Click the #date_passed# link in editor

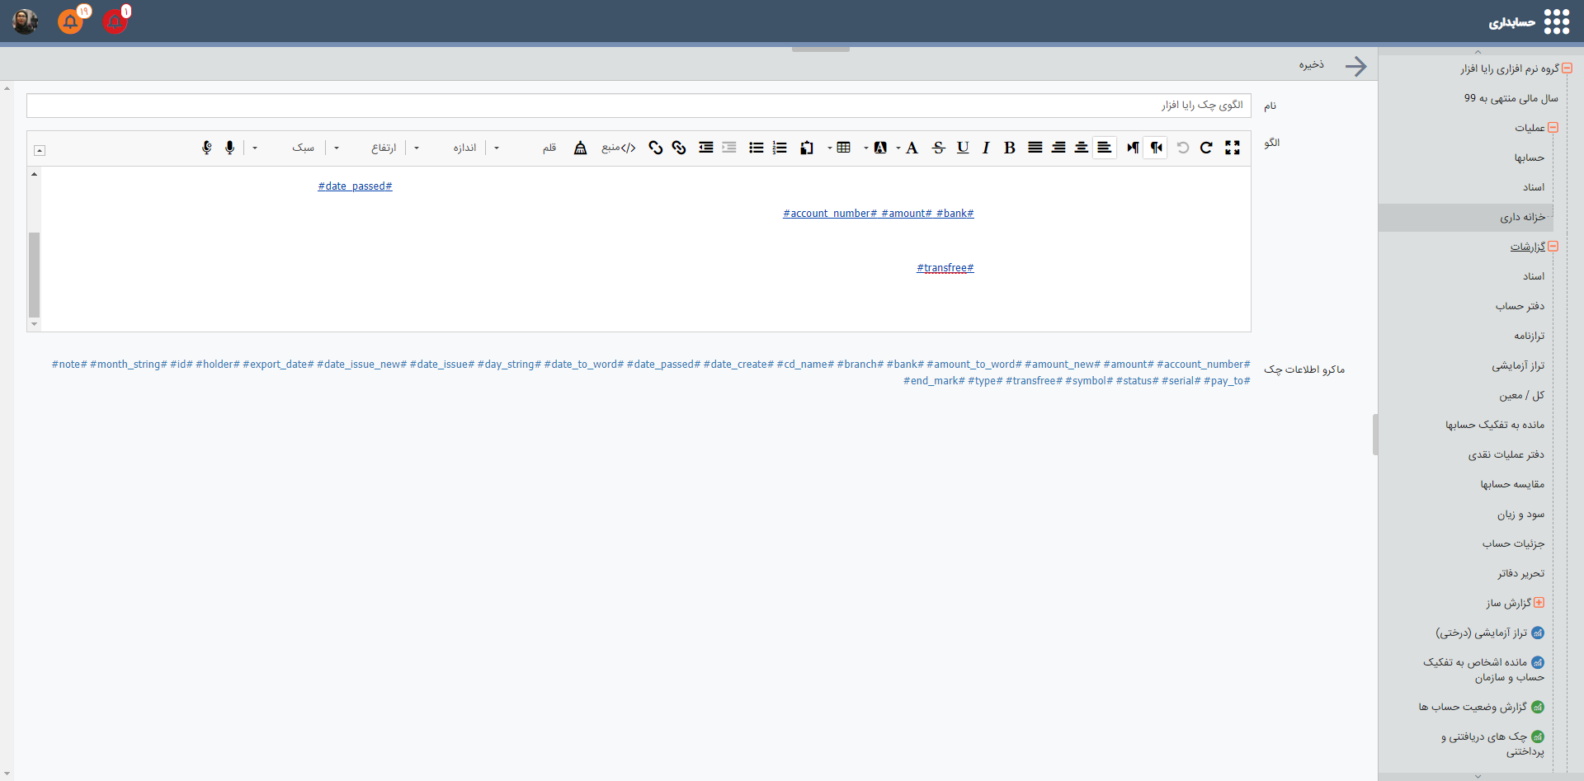pyautogui.click(x=356, y=186)
